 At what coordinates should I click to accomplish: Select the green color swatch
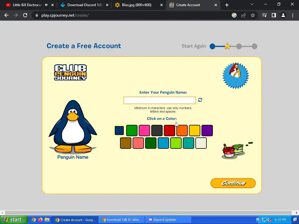132,130
